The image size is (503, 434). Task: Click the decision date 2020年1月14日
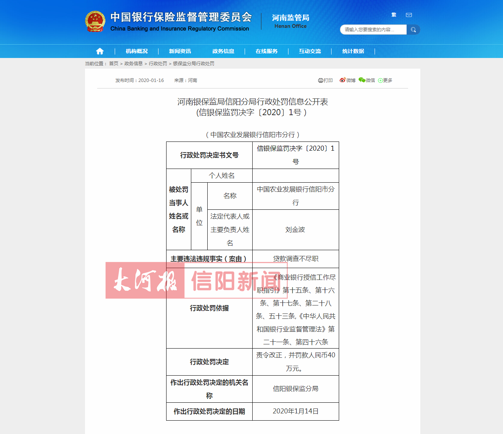click(296, 411)
